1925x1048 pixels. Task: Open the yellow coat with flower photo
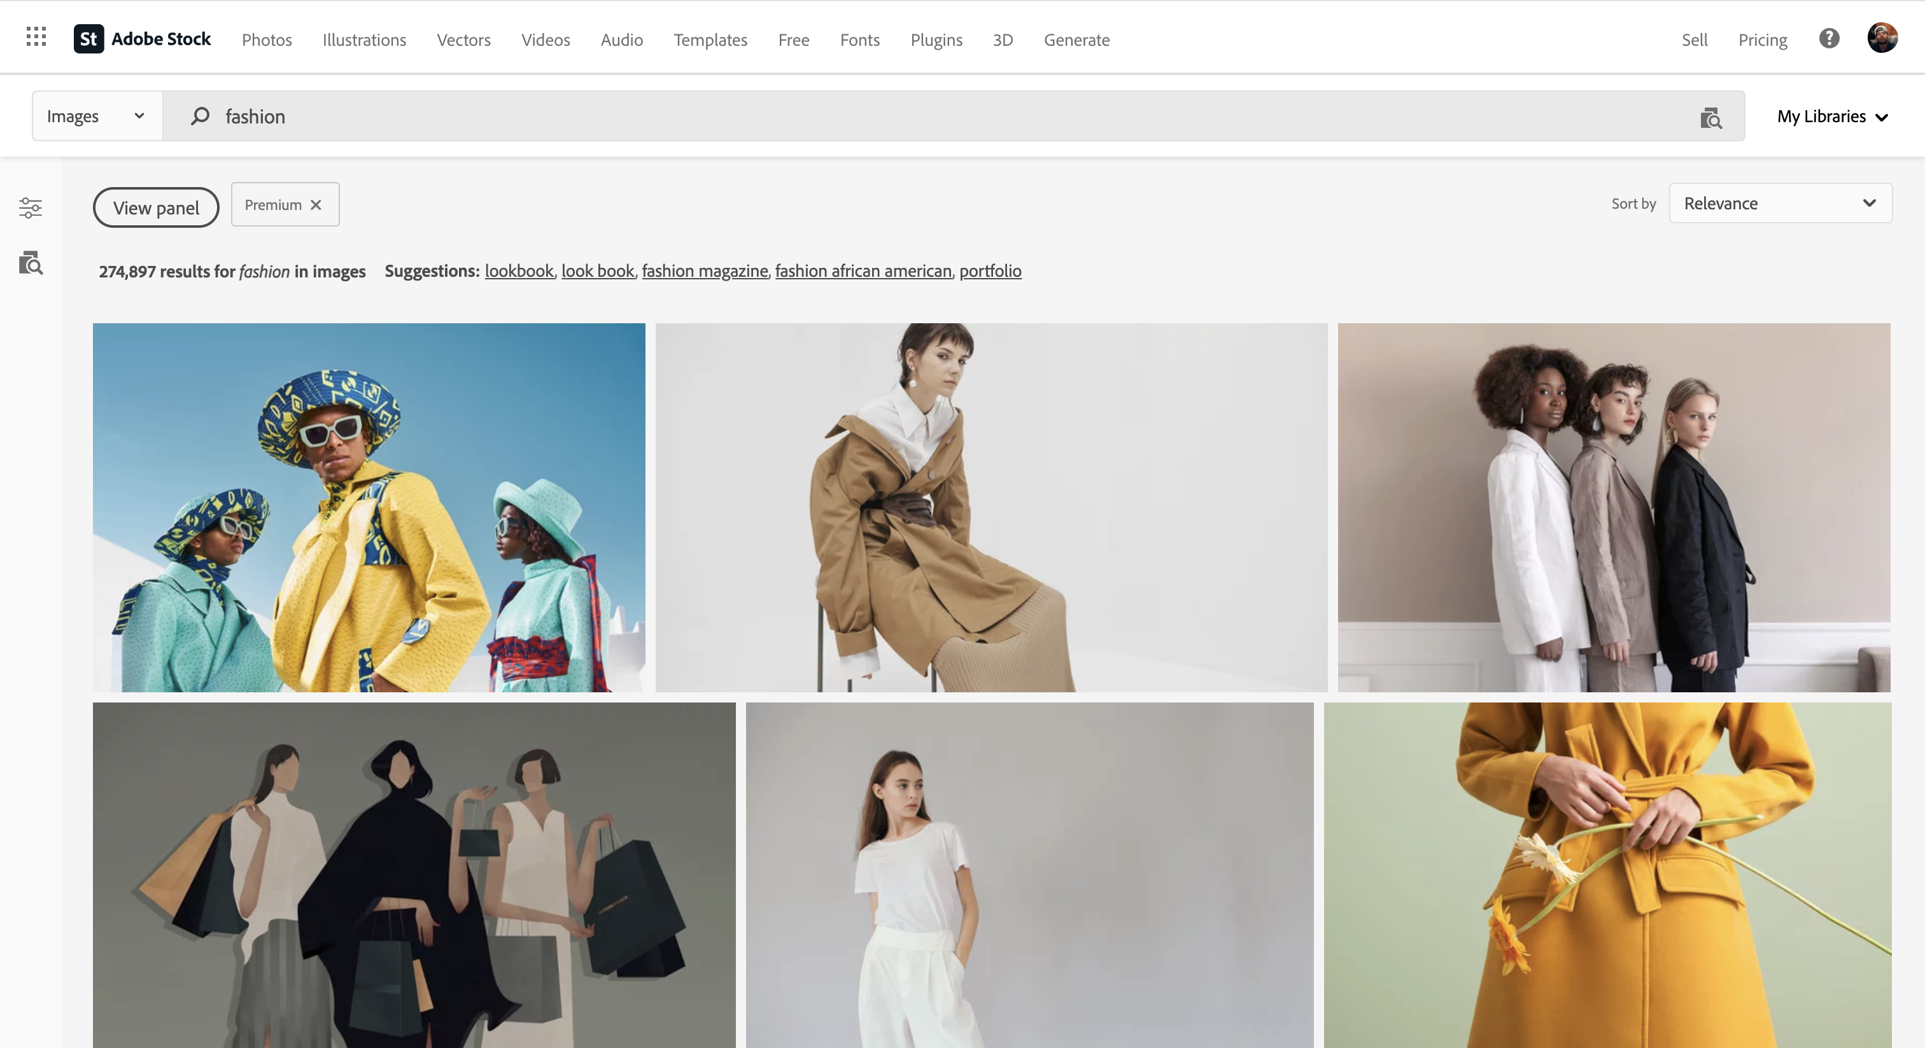(x=1607, y=874)
